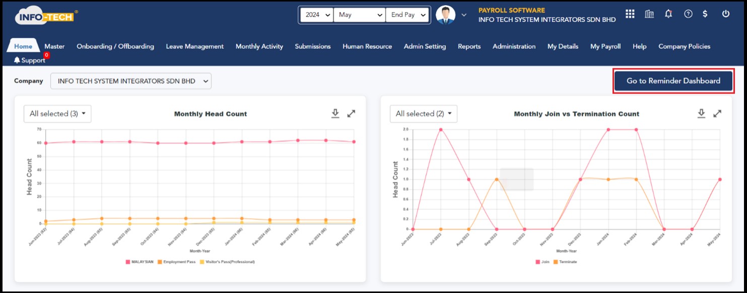Screen dimensions: 747x293
Task: Download the Monthly Head Count chart
Action: pos(335,114)
